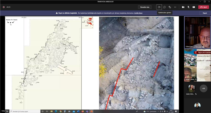Click Naile Özn... participant avatar
Viewport: 211px width, 113px height.
pos(191,88)
